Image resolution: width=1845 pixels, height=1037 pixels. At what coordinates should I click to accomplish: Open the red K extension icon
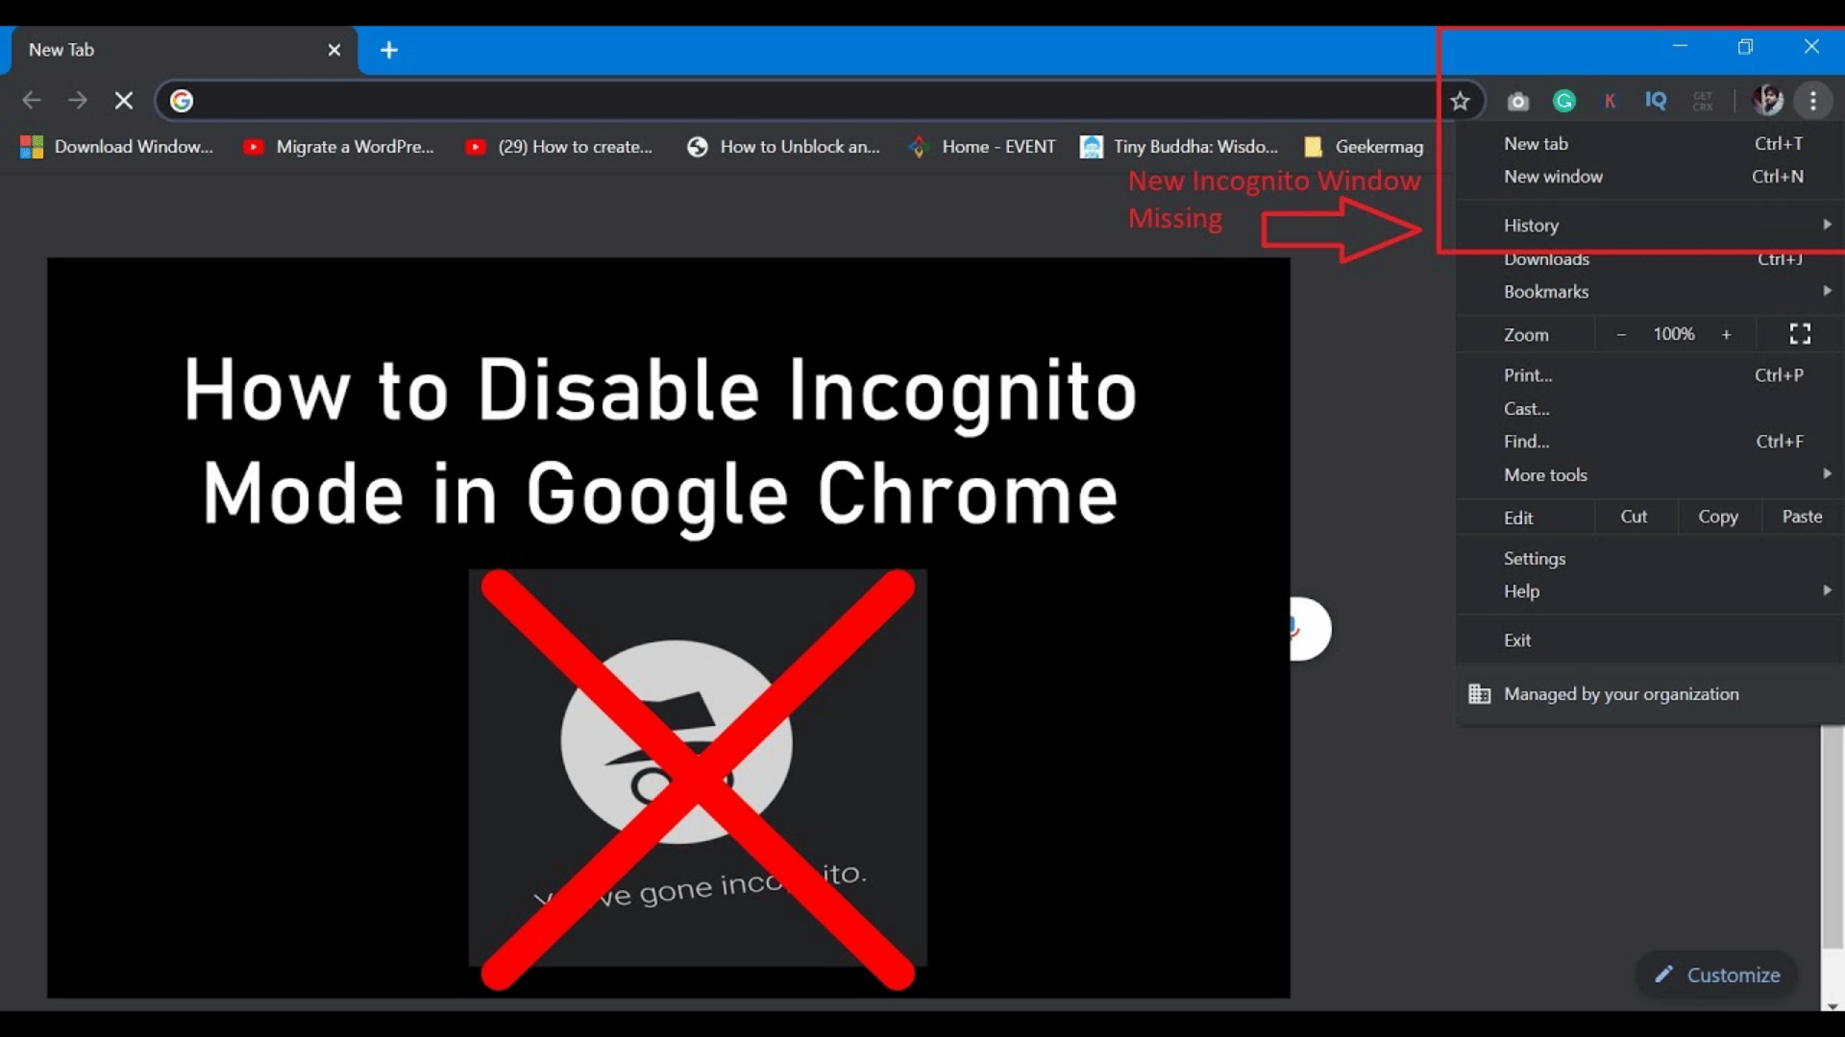(x=1610, y=101)
